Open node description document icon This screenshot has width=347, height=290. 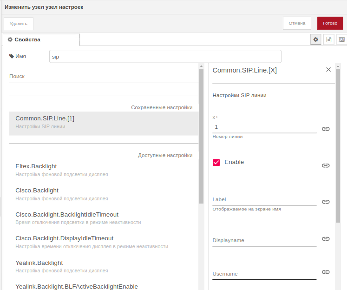(329, 40)
